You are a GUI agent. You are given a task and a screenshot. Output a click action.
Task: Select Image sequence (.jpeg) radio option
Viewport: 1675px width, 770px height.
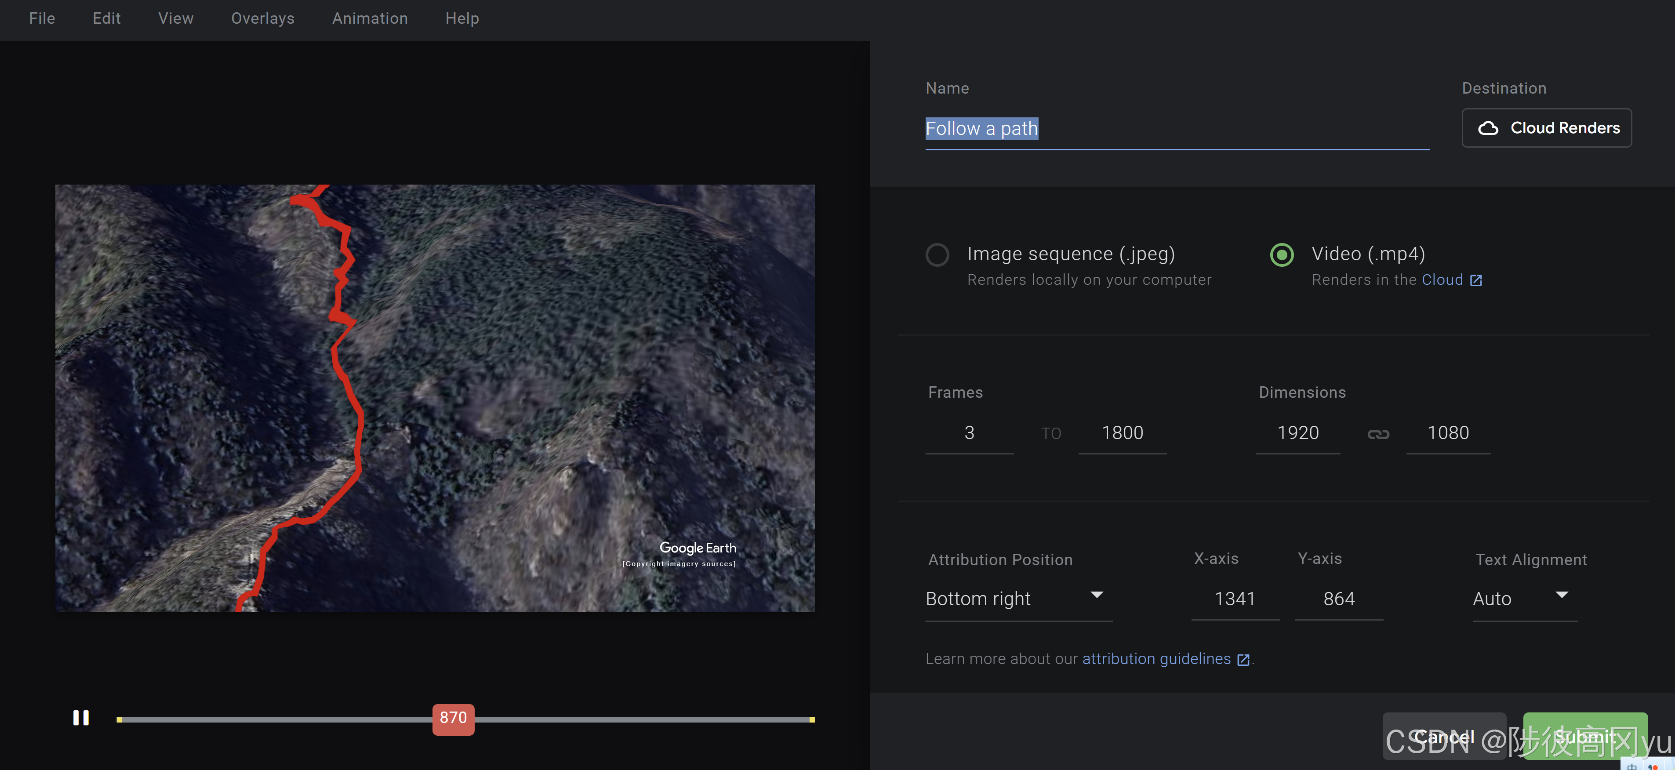(937, 254)
